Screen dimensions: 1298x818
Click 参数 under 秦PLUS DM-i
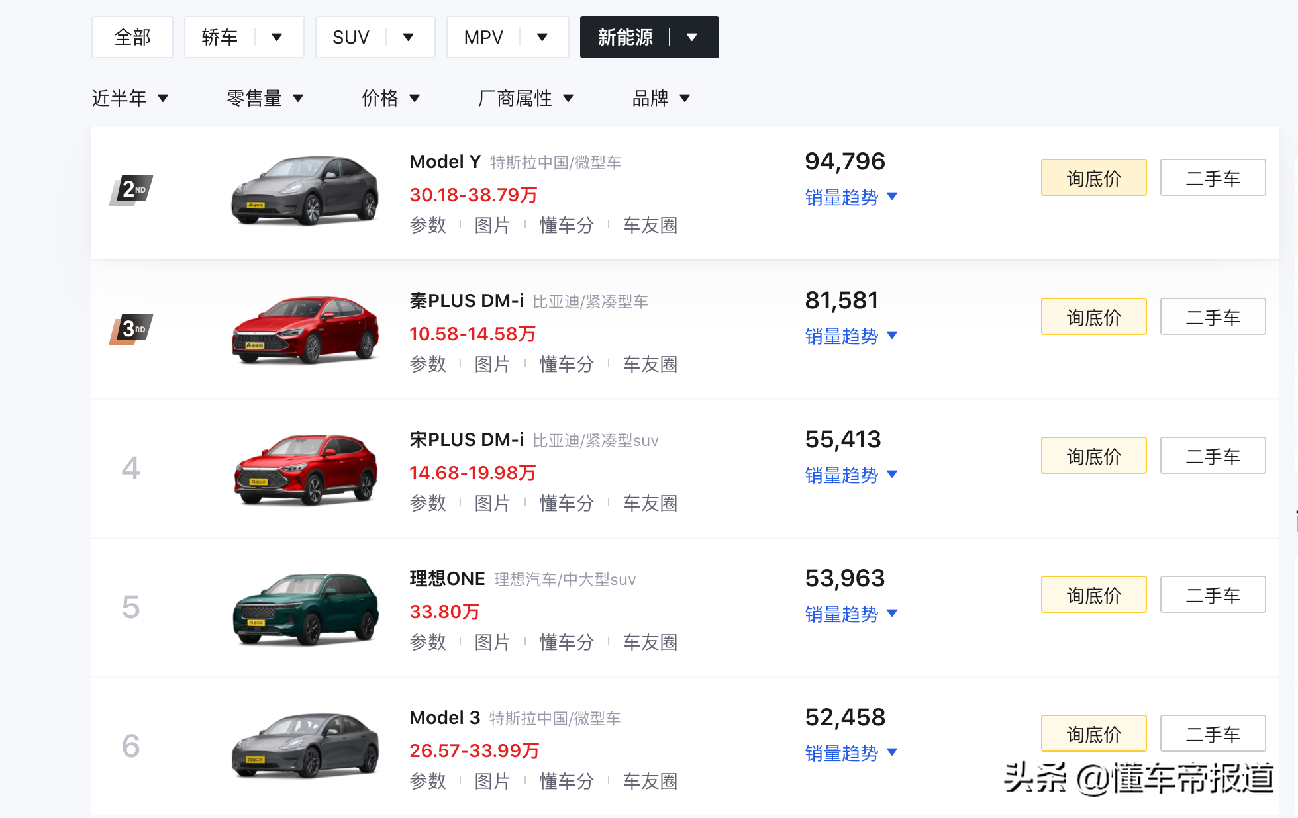point(428,365)
